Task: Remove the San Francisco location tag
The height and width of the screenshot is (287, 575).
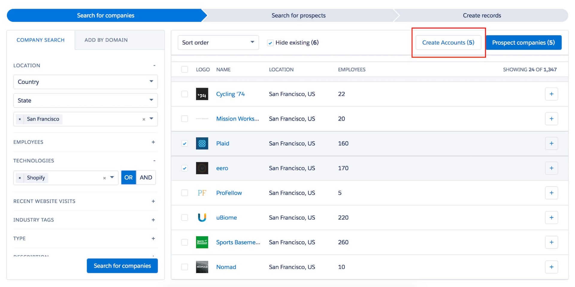Action: [20, 119]
